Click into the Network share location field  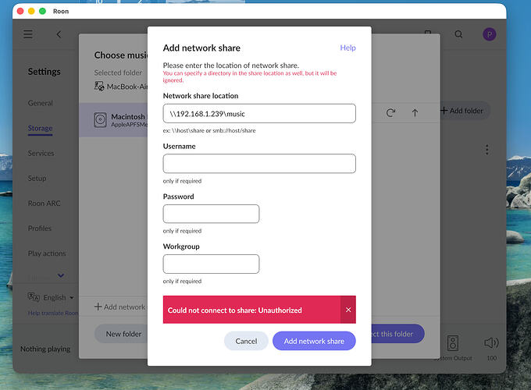point(259,113)
